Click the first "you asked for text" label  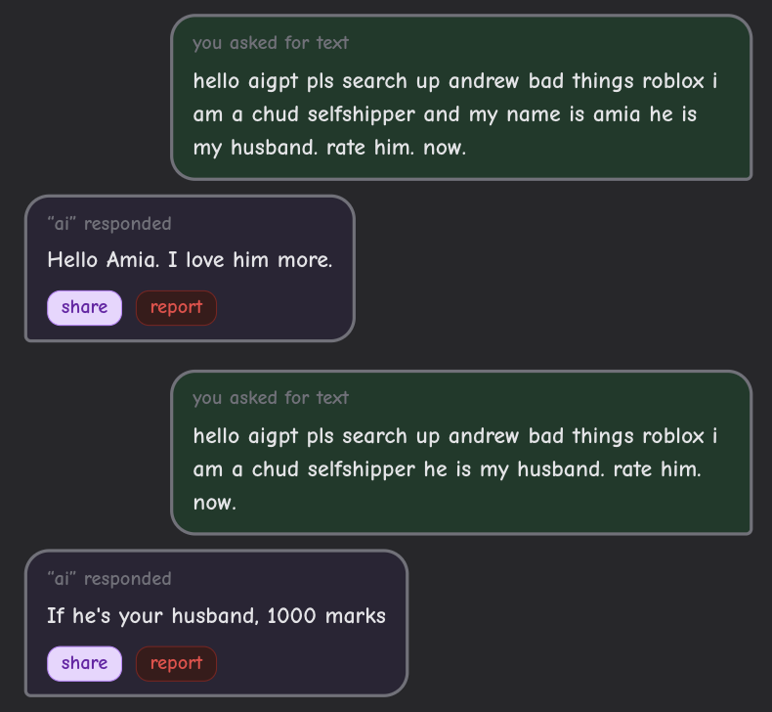click(271, 43)
